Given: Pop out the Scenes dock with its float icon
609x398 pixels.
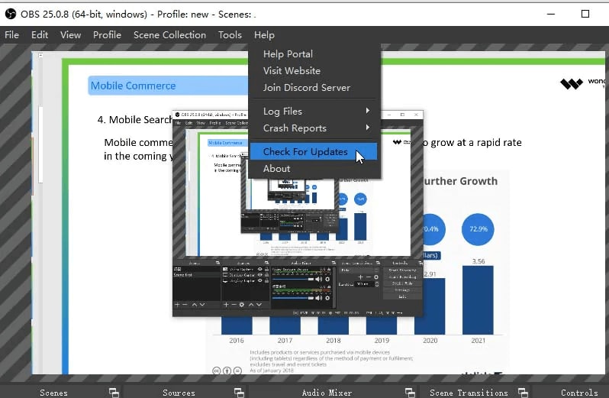Looking at the screenshot, I should click(114, 393).
